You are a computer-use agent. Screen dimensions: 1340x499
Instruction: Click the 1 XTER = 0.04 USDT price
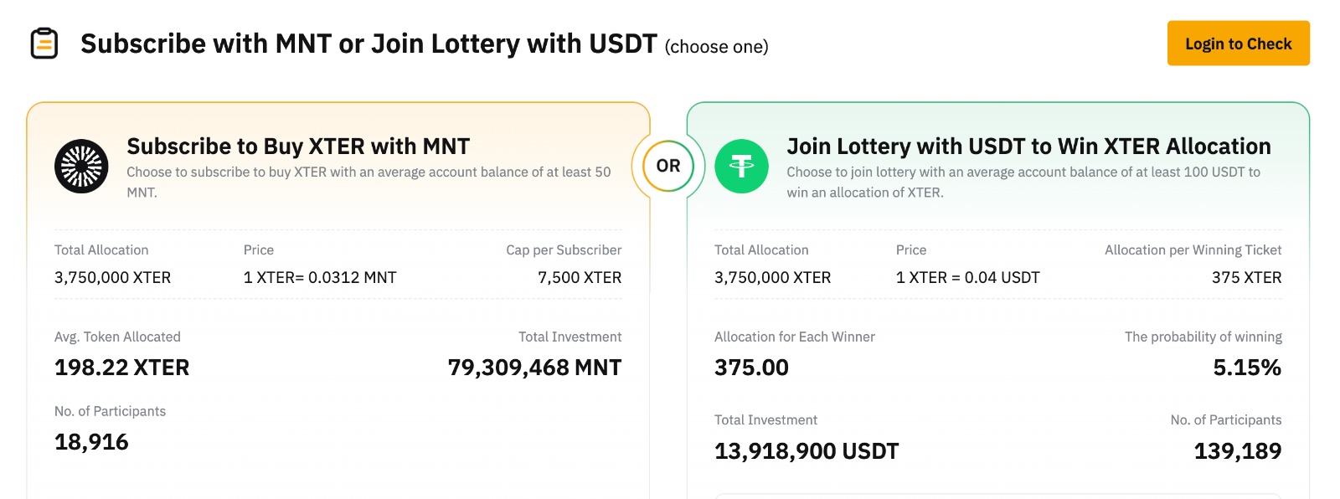tap(967, 277)
